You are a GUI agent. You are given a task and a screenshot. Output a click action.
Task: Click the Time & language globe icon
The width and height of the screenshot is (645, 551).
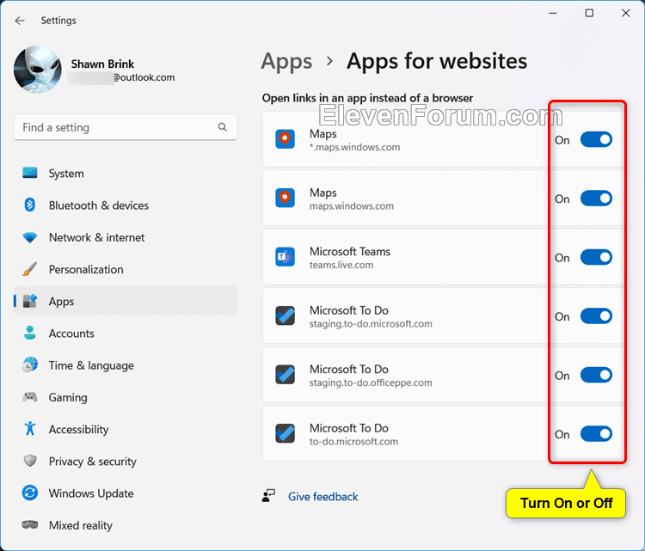pyautogui.click(x=29, y=364)
